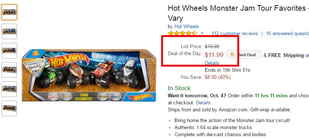This screenshot has width=309, height=138.
Task: Click the star rating icons
Action: pos(183,33)
